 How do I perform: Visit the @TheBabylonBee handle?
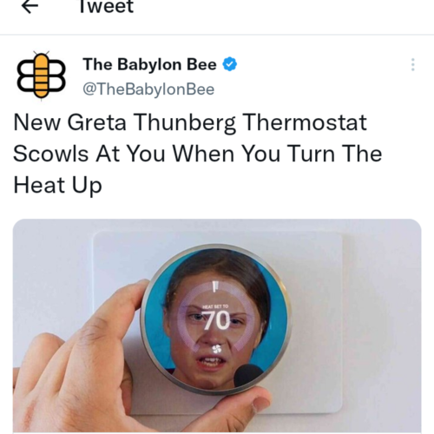(x=148, y=89)
